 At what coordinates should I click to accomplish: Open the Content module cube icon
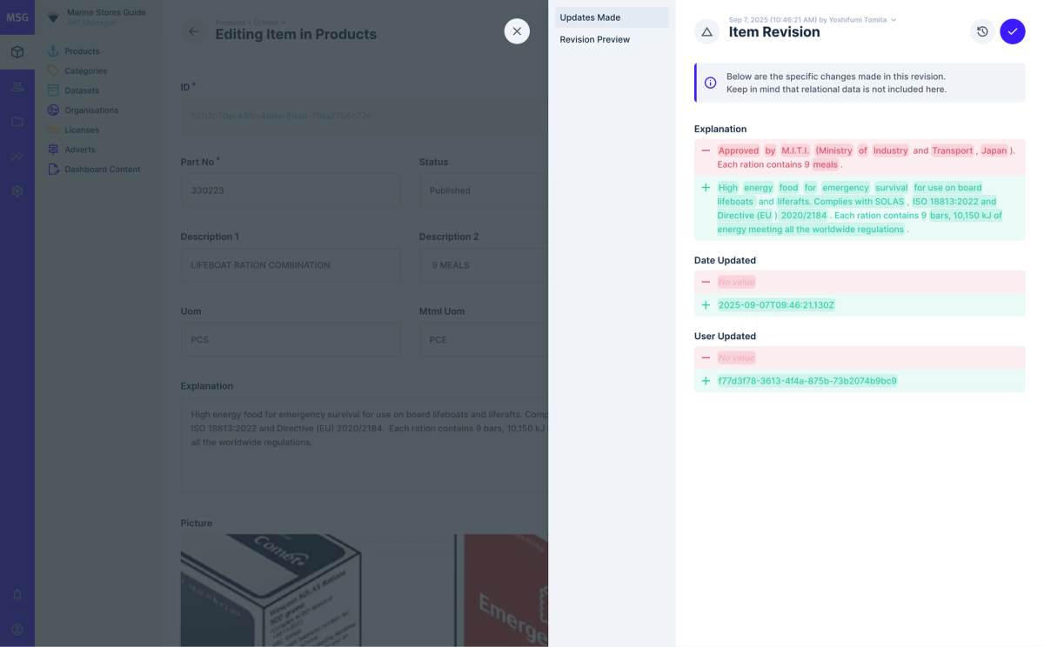pos(17,52)
